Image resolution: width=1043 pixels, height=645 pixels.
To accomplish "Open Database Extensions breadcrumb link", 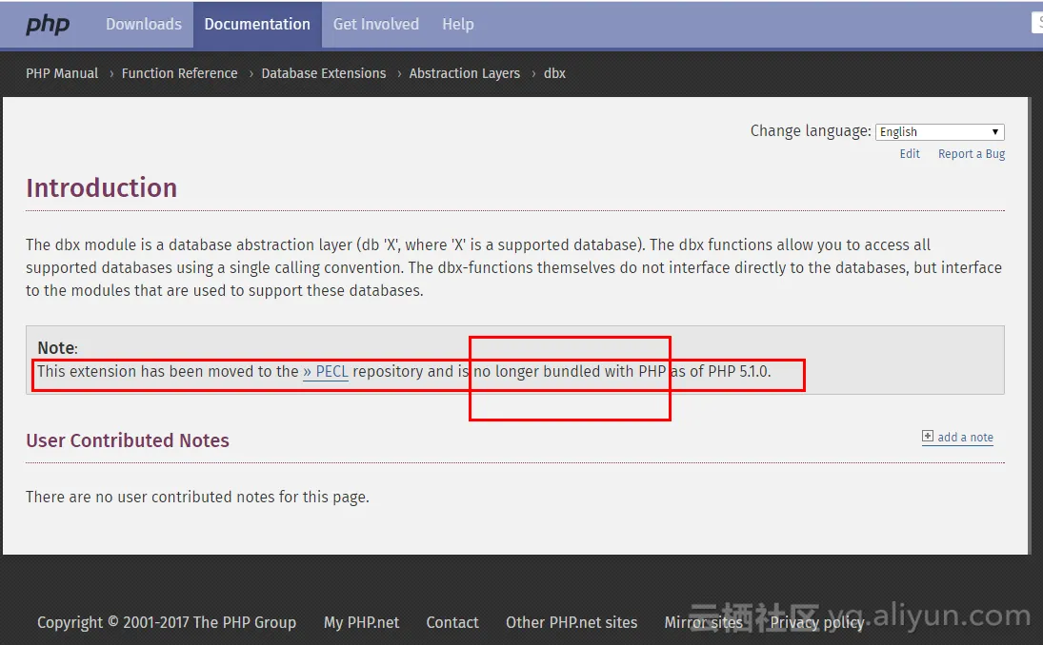I will coord(323,73).
